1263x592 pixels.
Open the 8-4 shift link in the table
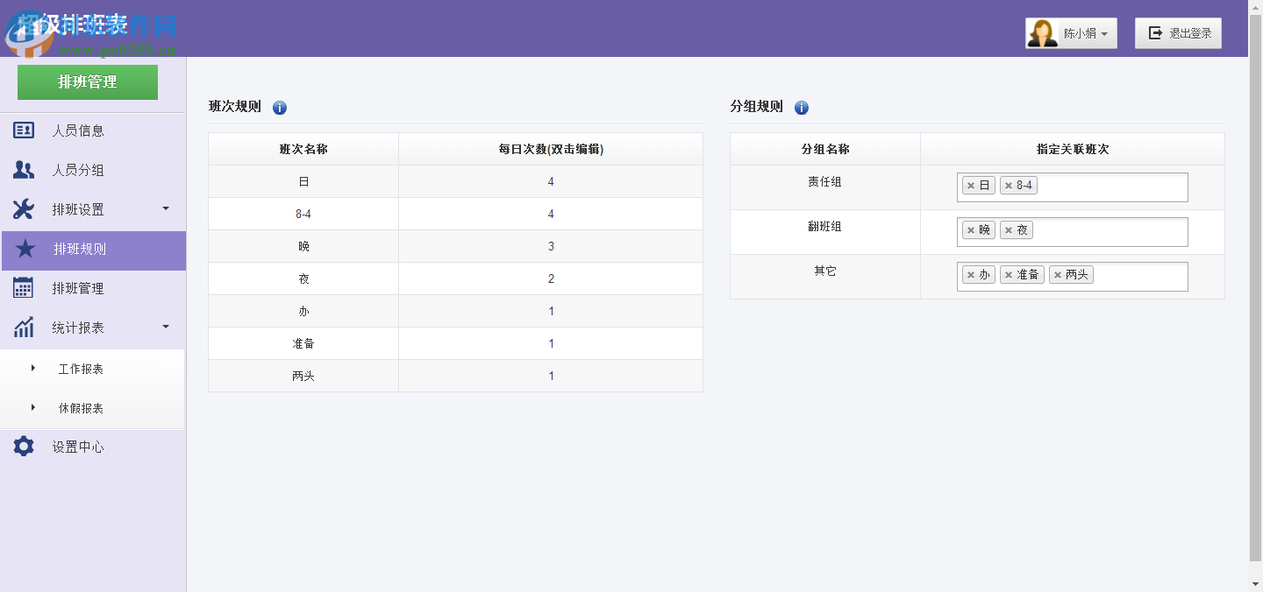point(303,214)
